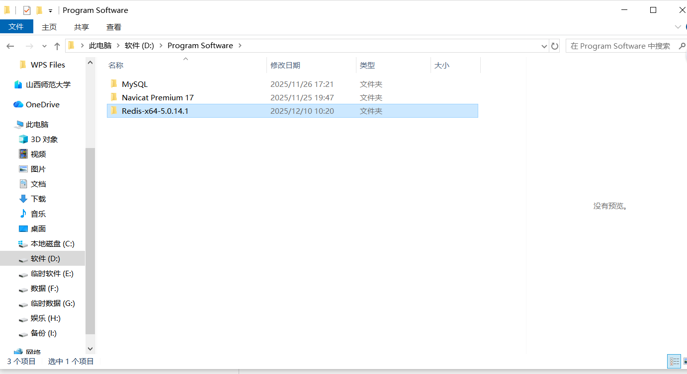Expand the ribbon with the chevron arrow

(678, 27)
